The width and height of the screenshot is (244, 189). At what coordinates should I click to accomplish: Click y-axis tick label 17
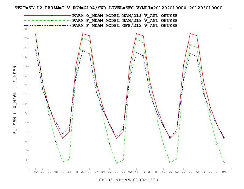pos(25,38)
